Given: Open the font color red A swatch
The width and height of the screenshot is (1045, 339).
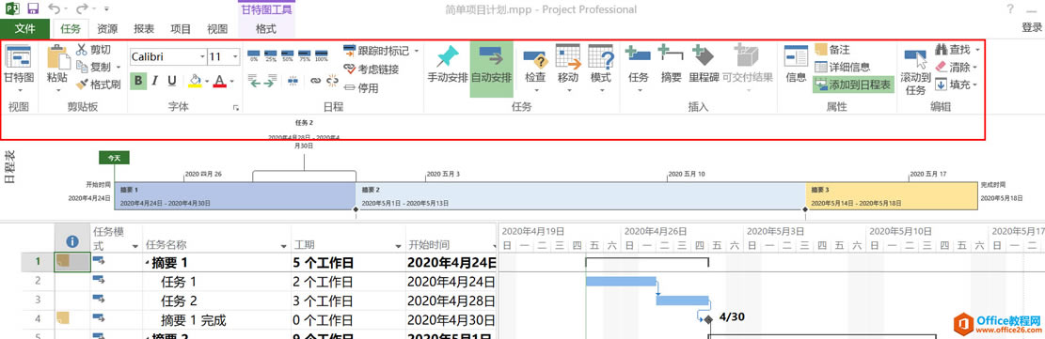Looking at the screenshot, I should point(221,81).
